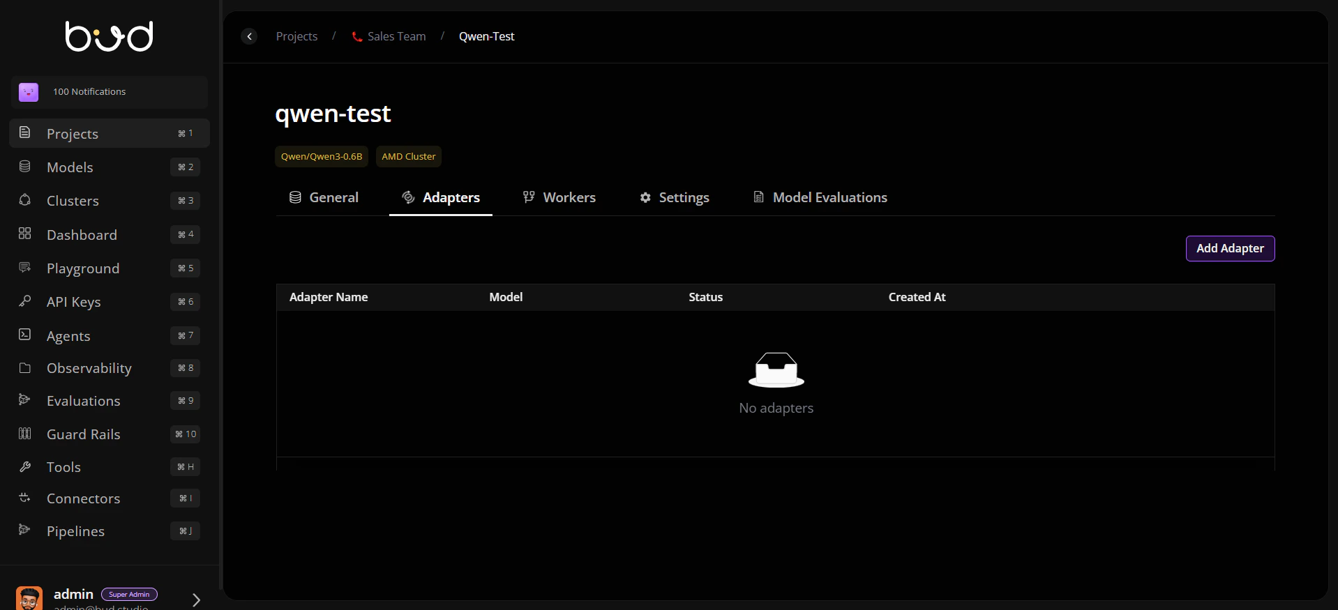Viewport: 1338px width, 610px height.
Task: Click the Settings gear icon
Action: 645,197
